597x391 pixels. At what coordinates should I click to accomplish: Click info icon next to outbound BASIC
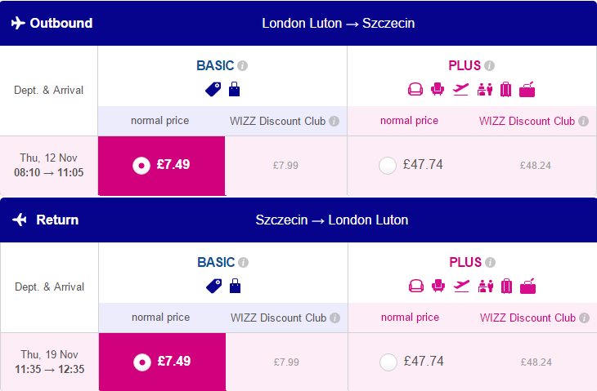(x=243, y=66)
